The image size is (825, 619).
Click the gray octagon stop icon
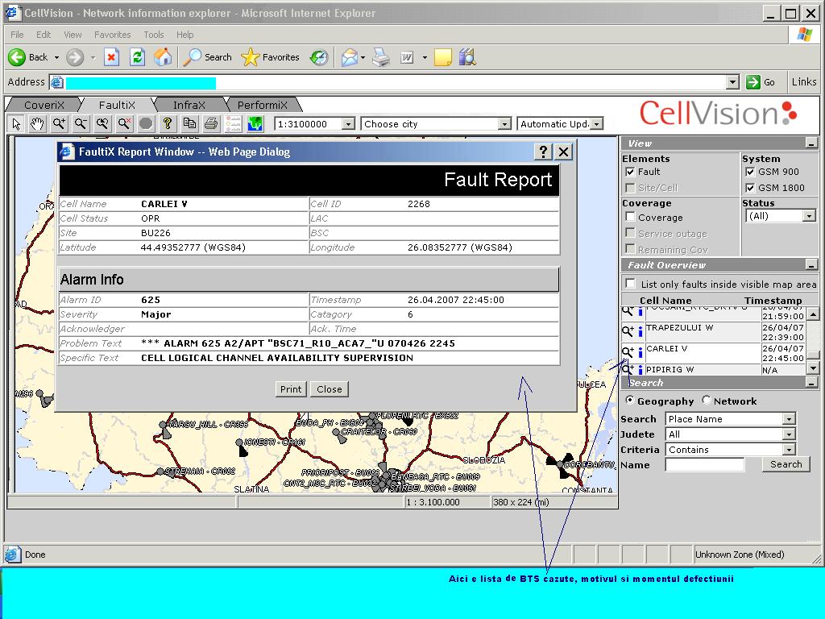[146, 124]
